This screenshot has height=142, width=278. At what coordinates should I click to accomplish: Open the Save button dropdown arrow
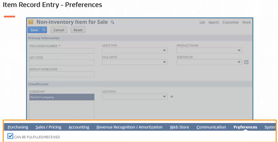[44, 30]
